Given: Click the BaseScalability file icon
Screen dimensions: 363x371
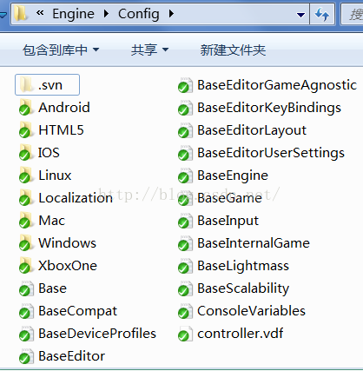Looking at the screenshot, I should coord(185,288).
